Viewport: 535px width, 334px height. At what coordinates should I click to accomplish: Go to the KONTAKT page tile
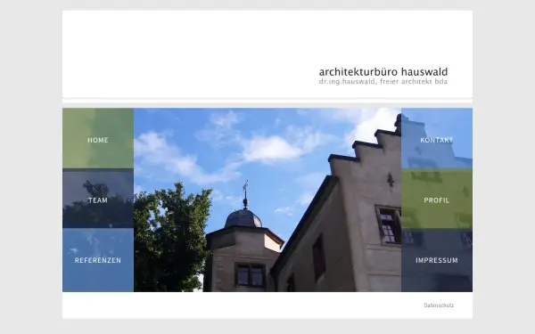(437, 138)
